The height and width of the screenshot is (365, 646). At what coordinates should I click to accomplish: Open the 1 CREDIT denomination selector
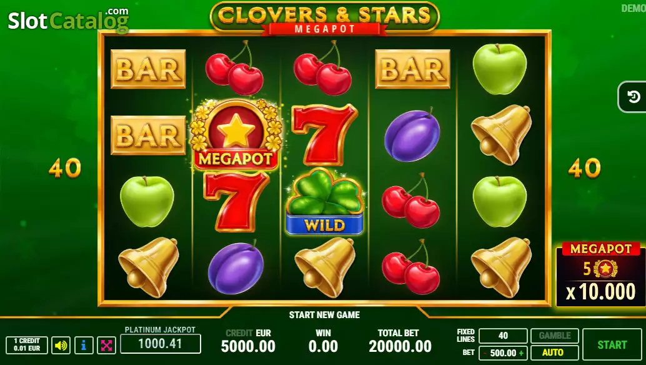point(27,345)
